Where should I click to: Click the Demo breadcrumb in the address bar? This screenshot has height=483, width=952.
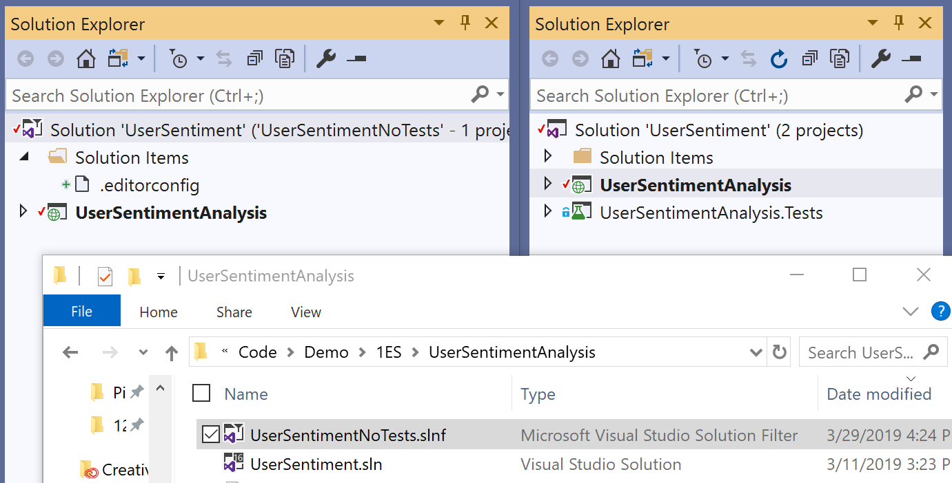[x=326, y=352]
